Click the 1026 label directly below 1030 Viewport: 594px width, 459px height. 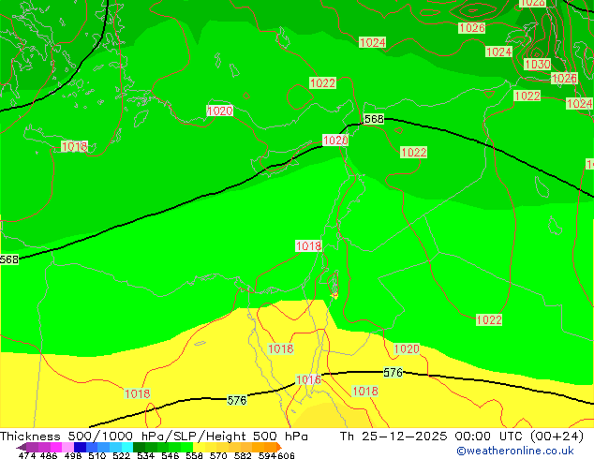click(564, 79)
